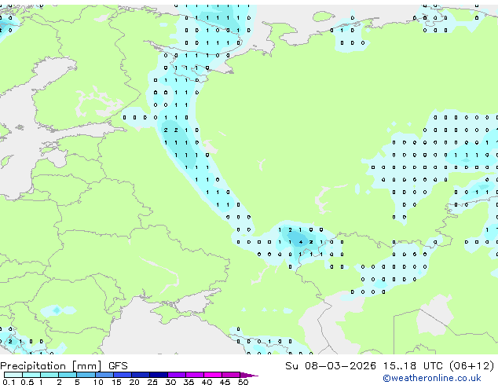This screenshot has height=385, width=498.
Task: Click legend label '30'
Action: click(x=170, y=382)
